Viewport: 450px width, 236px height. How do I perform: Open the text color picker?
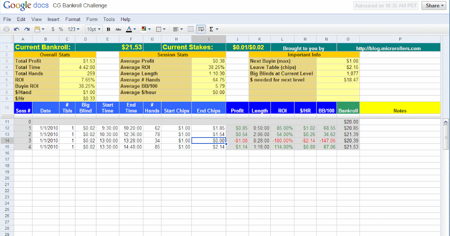pos(131,29)
